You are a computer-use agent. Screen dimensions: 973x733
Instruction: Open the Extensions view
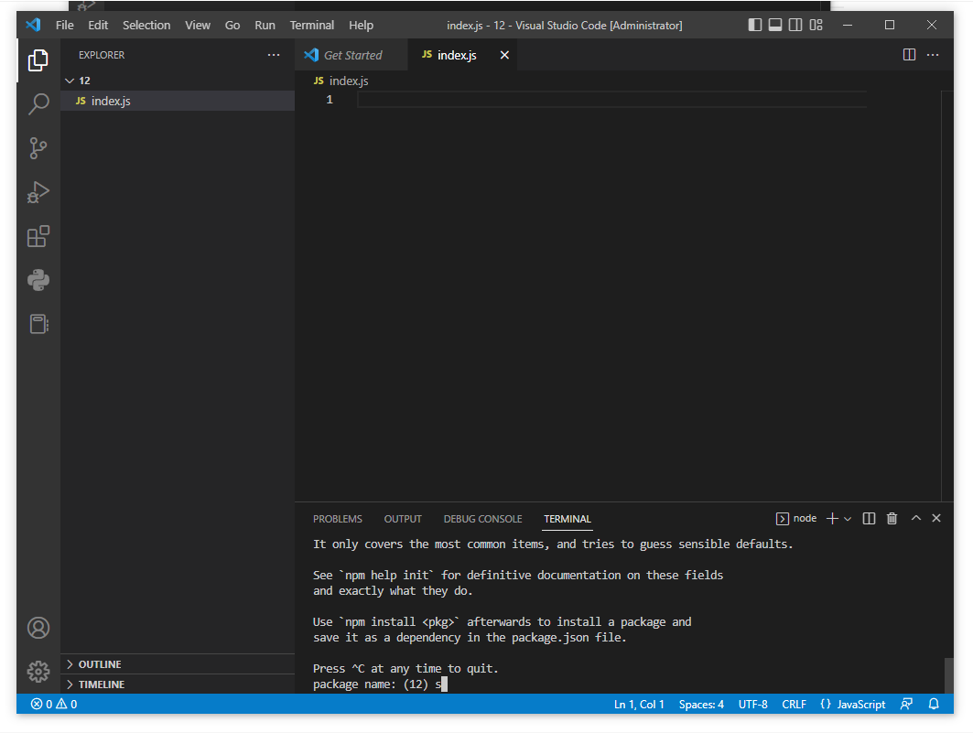point(38,236)
